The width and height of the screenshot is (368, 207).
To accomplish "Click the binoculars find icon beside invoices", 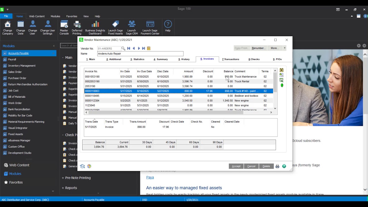I will pyautogui.click(x=281, y=70).
